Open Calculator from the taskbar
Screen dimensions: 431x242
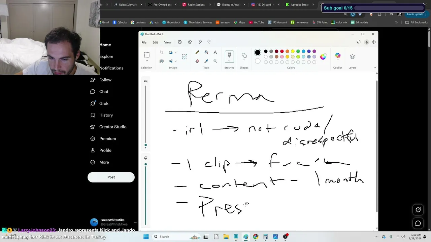pyautogui.click(x=265, y=237)
